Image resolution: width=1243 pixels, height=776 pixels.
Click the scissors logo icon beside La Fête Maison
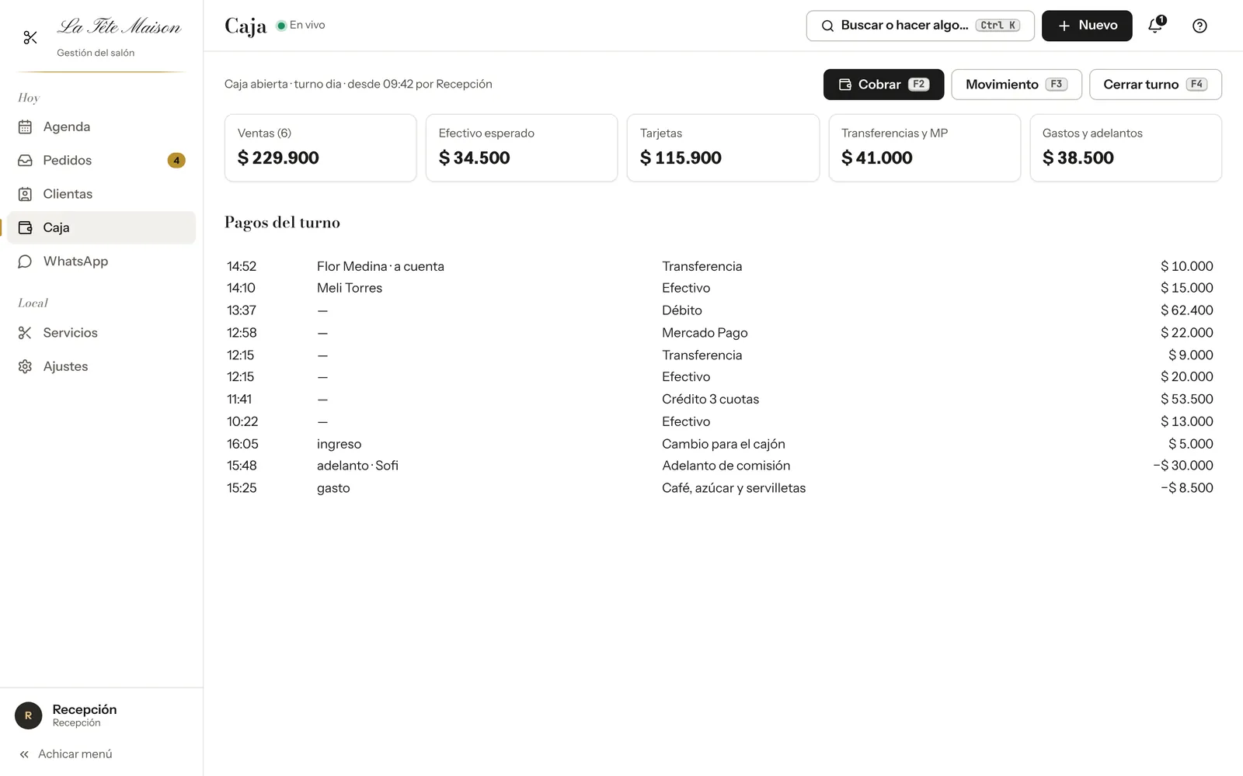(x=30, y=37)
